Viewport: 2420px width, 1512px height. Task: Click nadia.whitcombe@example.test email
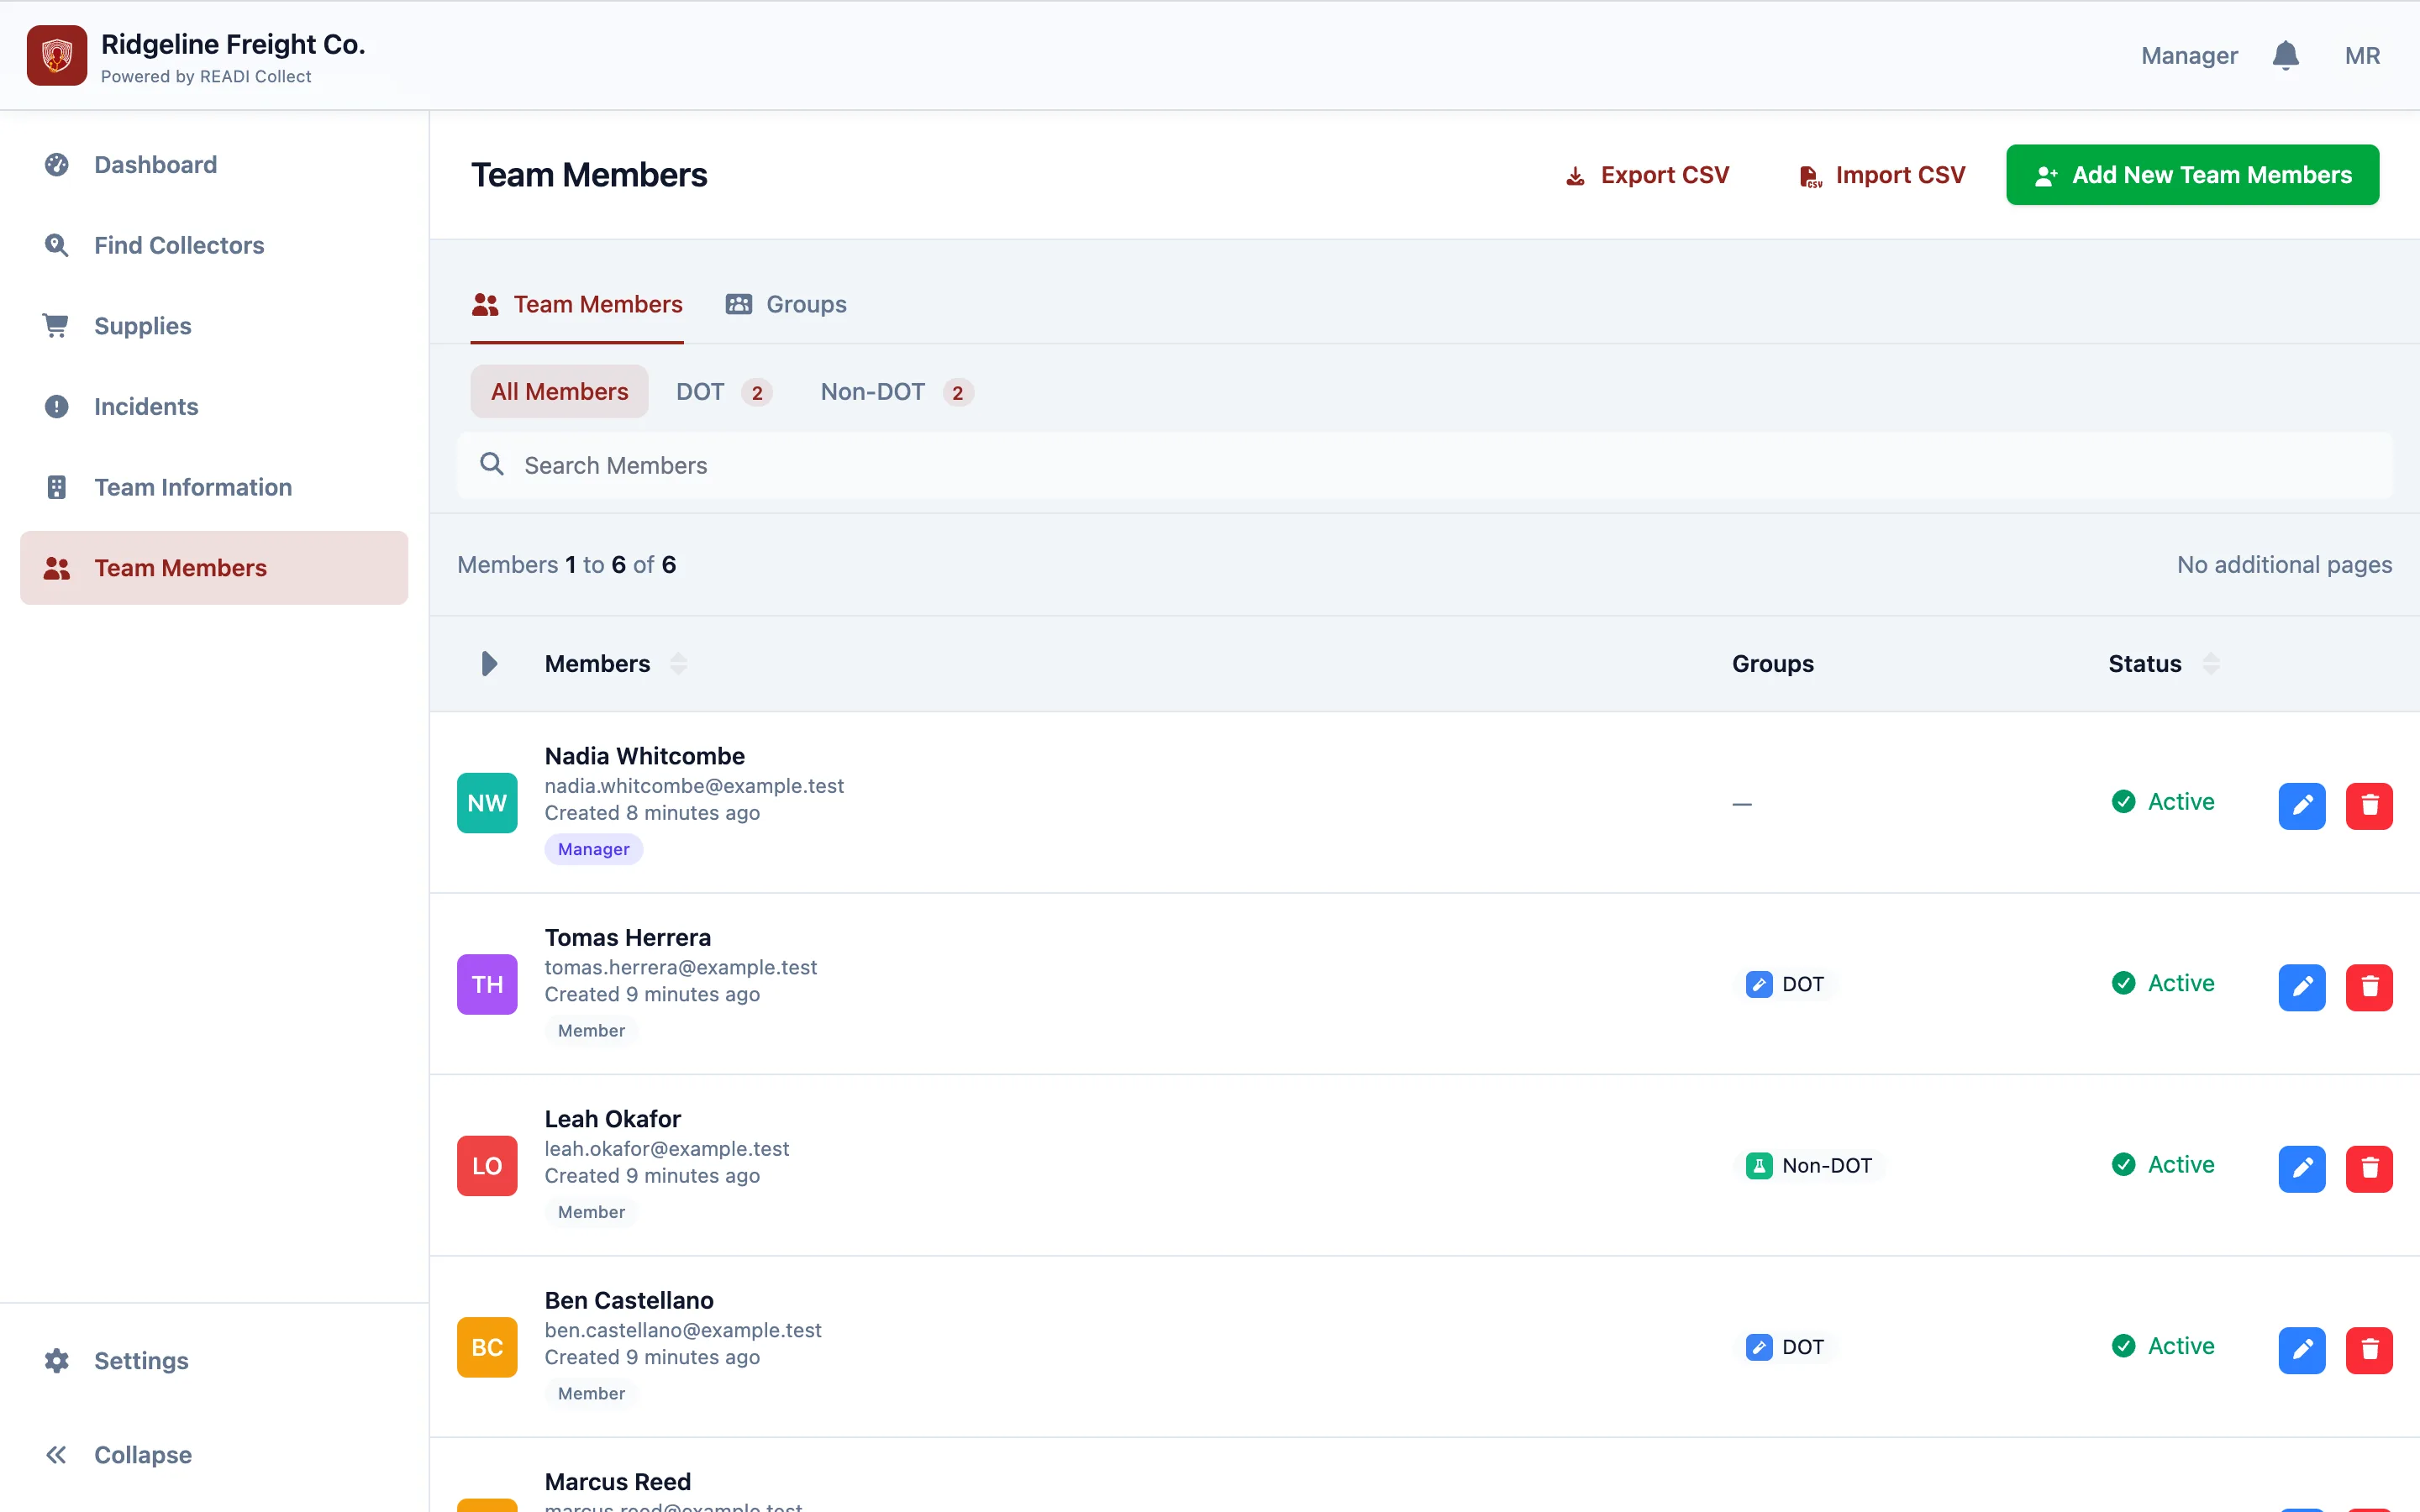[x=694, y=786]
